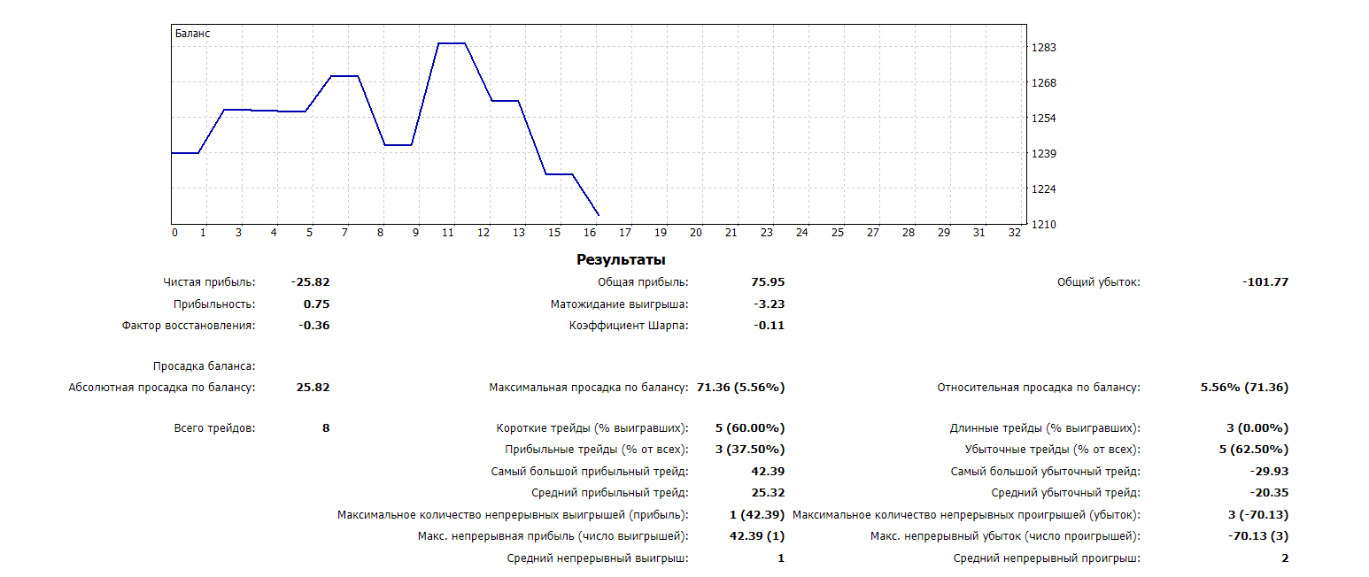Image resolution: width=1369 pixels, height=577 pixels.
Task: Select absolute balance drawdown value 25.82
Action: pos(313,387)
